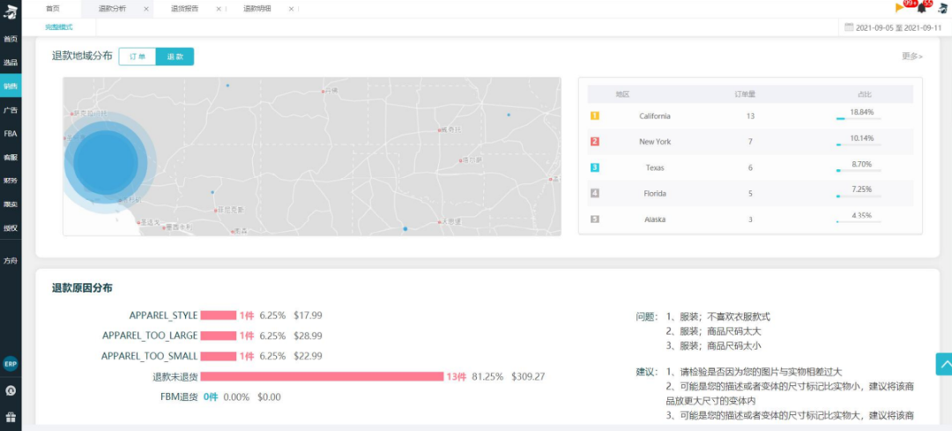952x431 pixels.
Task: Click the 退款未退货 pink bar
Action: click(x=322, y=376)
